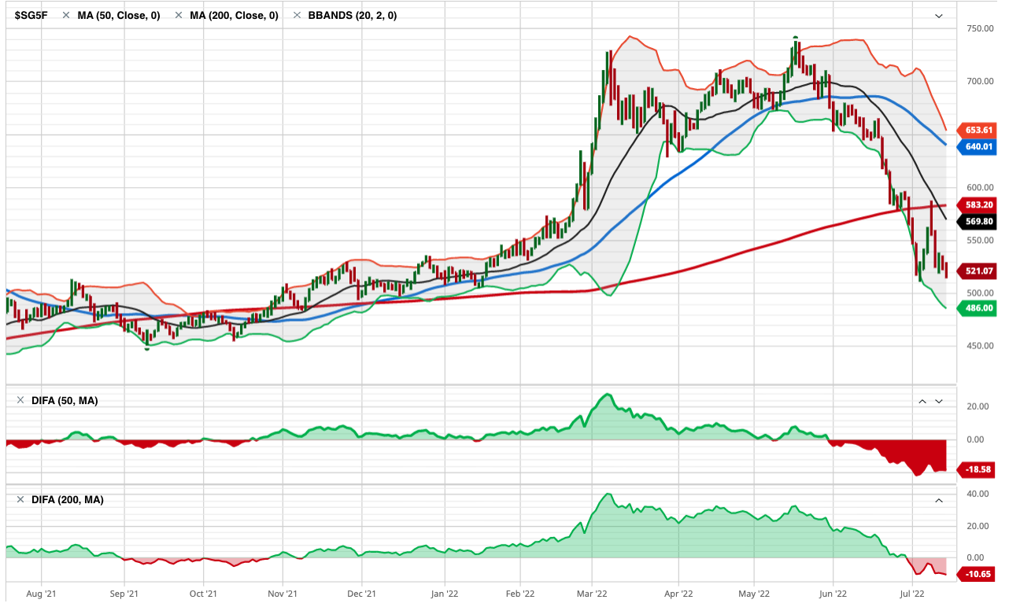Click the 640.01 blue MA price tag
The image size is (1009, 607).
point(978,146)
